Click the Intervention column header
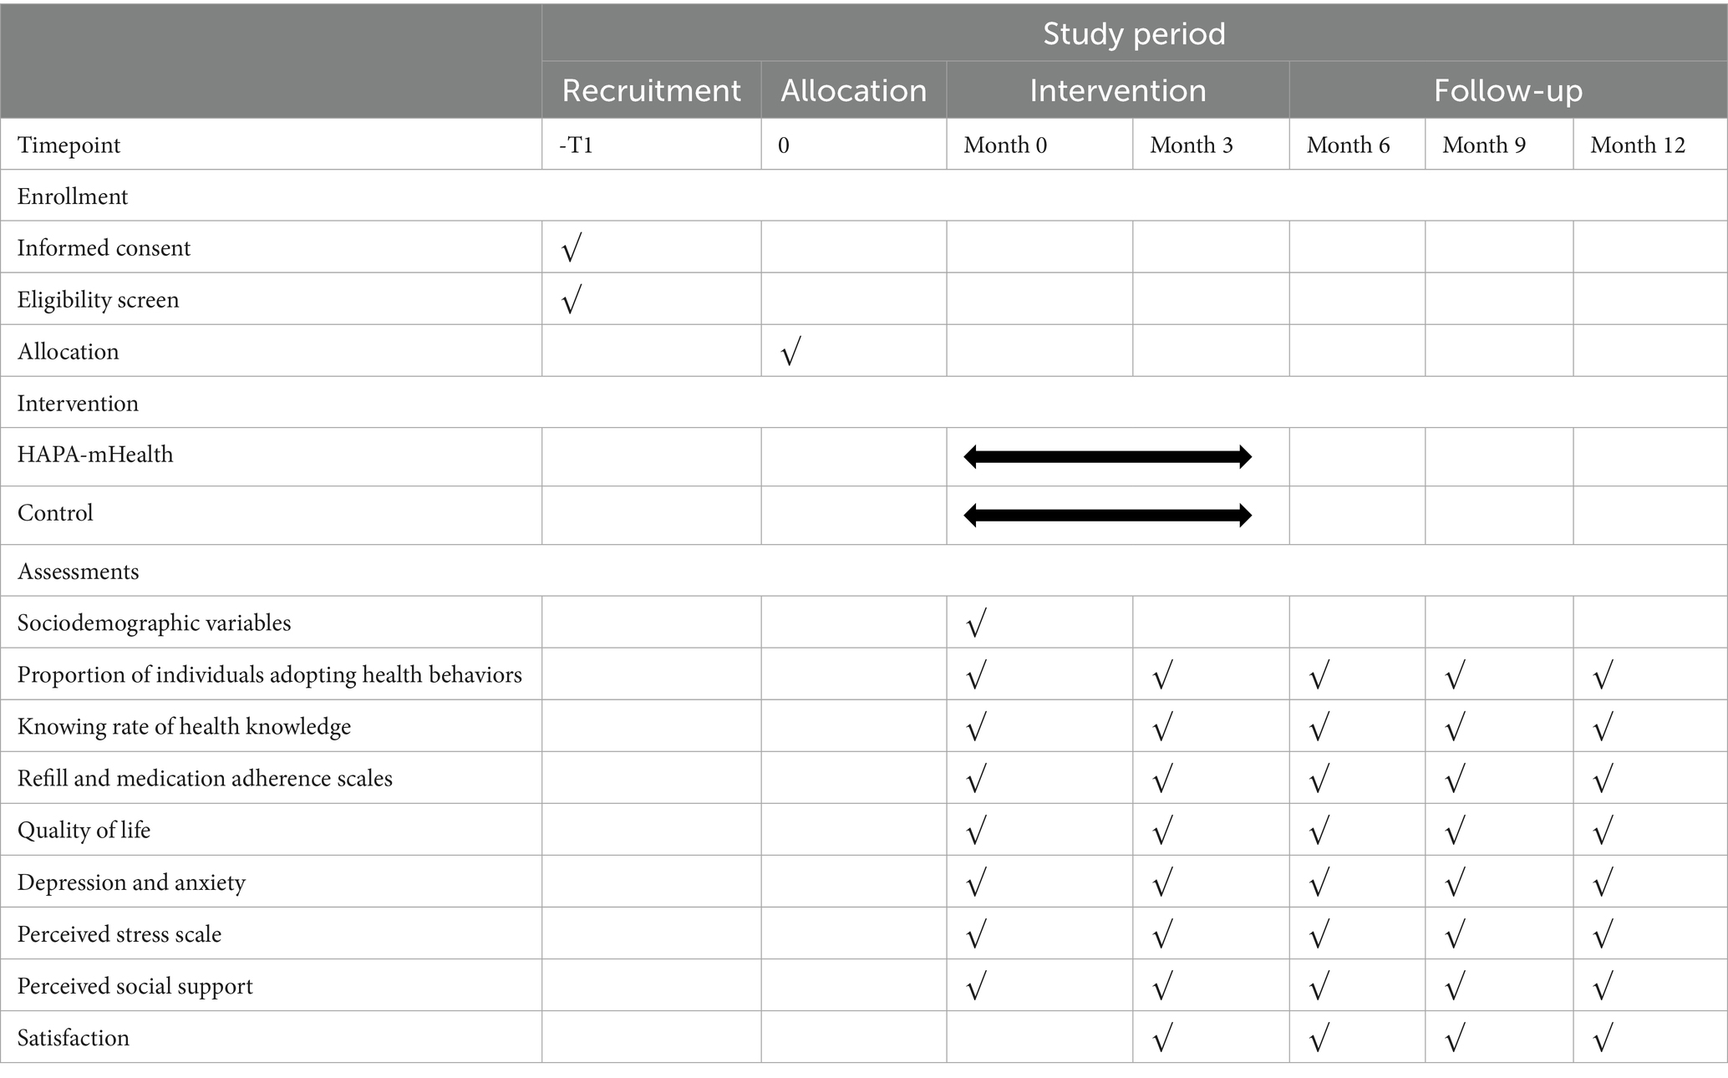 tap(1117, 90)
